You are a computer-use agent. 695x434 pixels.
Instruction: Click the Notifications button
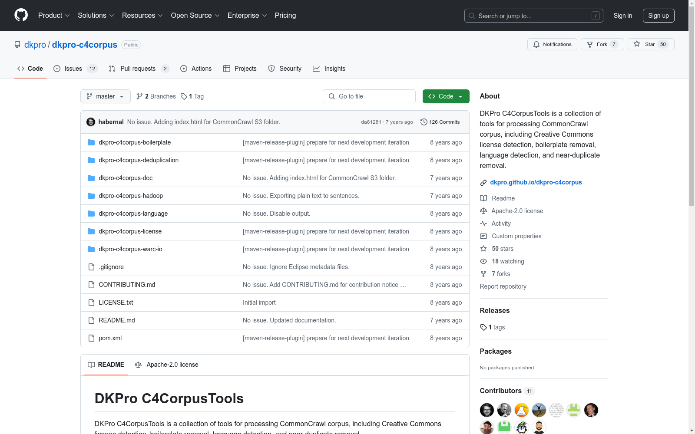pos(552,44)
